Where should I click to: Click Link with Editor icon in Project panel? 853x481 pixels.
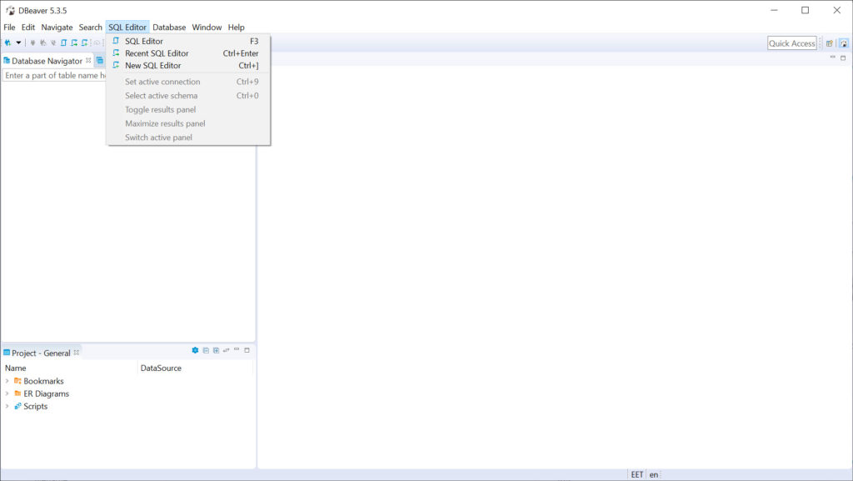[x=226, y=351]
